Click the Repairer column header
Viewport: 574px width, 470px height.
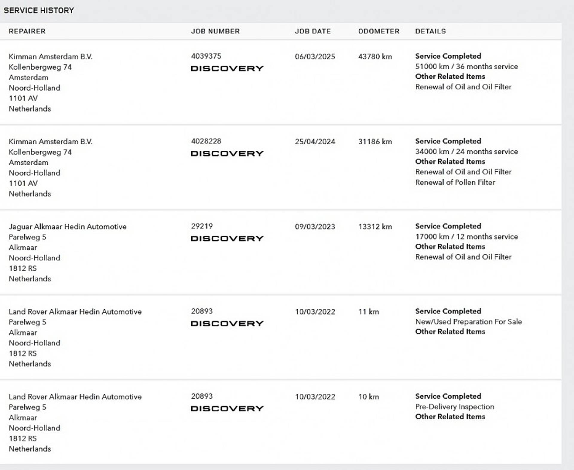(x=27, y=31)
